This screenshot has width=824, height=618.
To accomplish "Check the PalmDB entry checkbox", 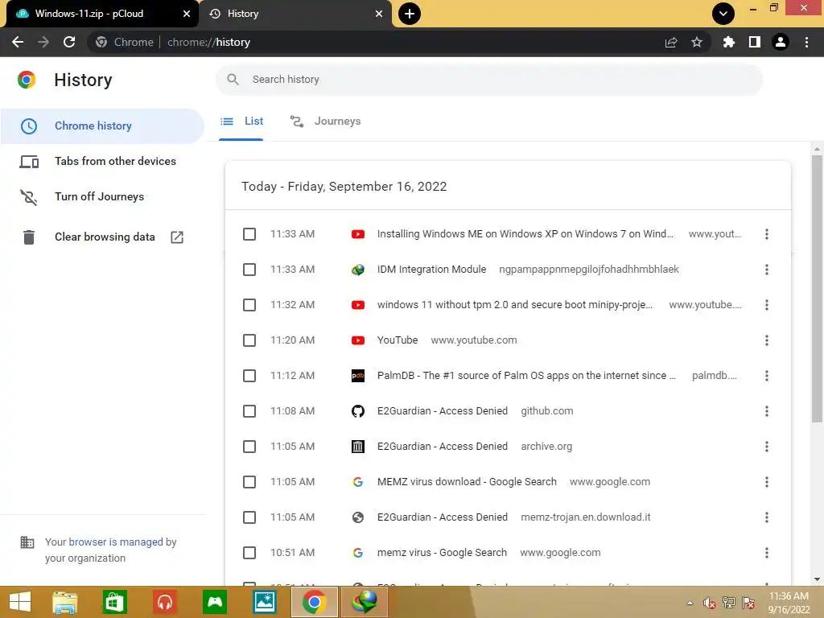I will click(249, 376).
